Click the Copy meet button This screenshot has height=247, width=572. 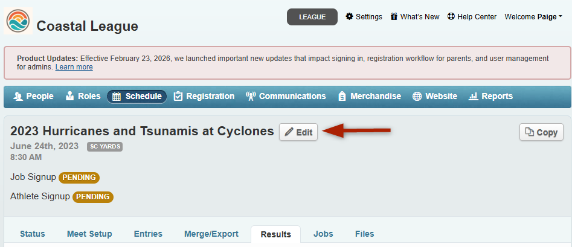[541, 132]
